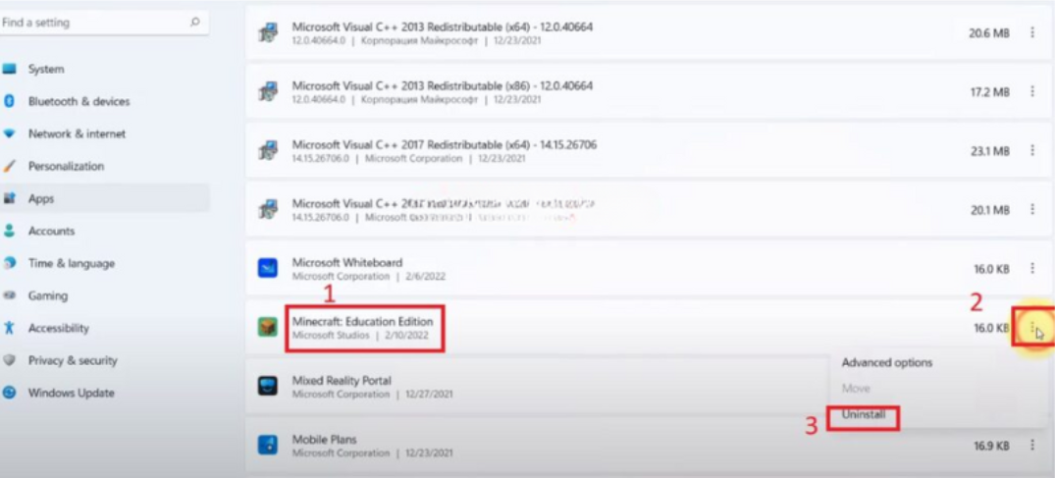
Task: Open more options for the 20.1 MB Visual C++ entry
Action: tap(1032, 209)
